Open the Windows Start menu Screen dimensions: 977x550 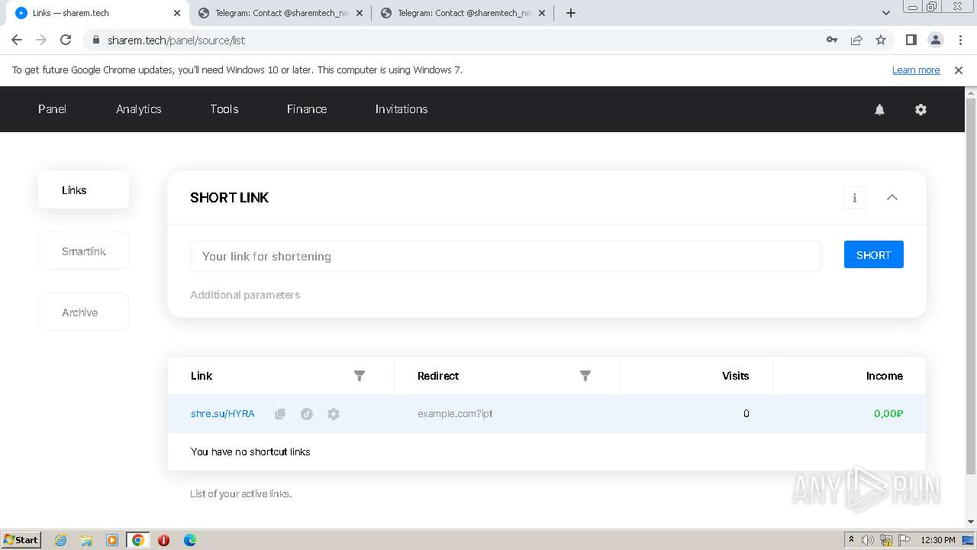click(x=21, y=539)
